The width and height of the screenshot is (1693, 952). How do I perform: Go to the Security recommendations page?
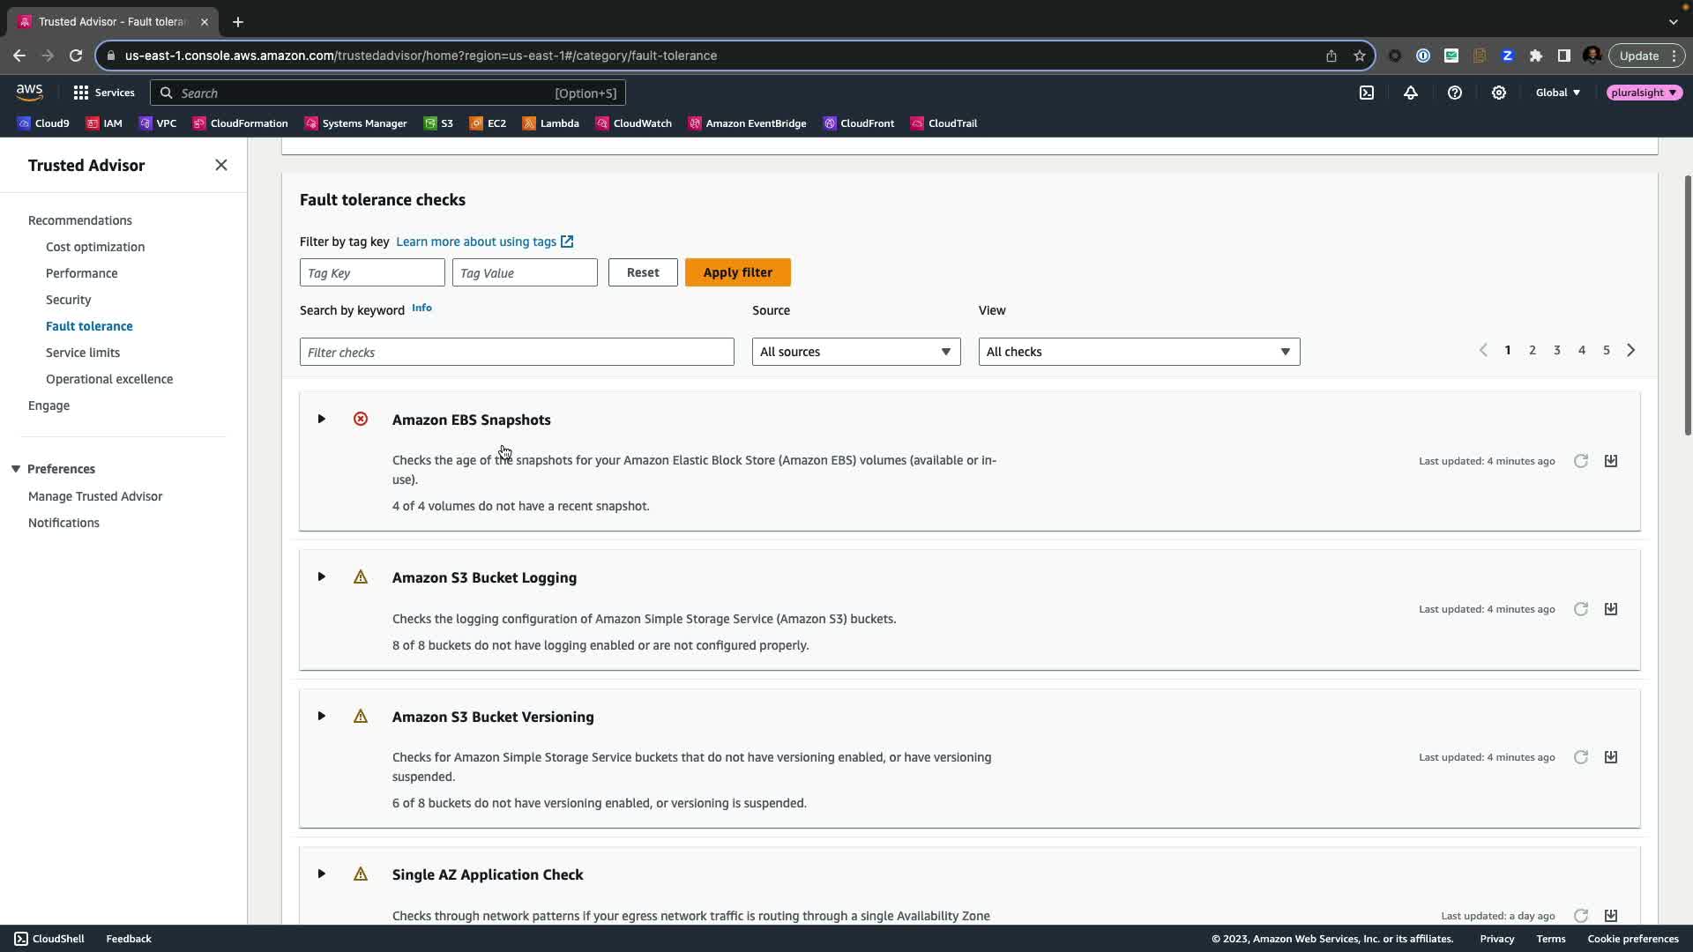(x=68, y=300)
